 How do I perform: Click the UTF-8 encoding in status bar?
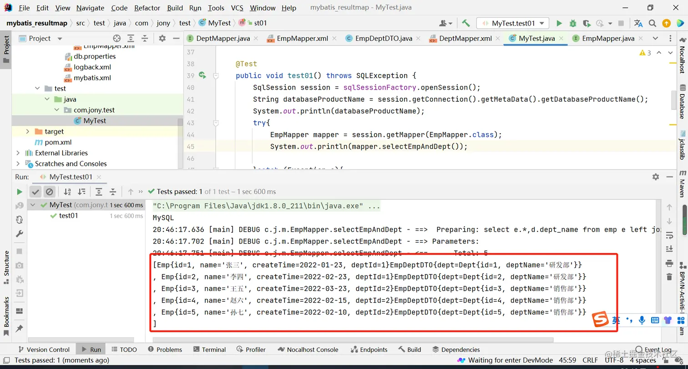(x=614, y=360)
